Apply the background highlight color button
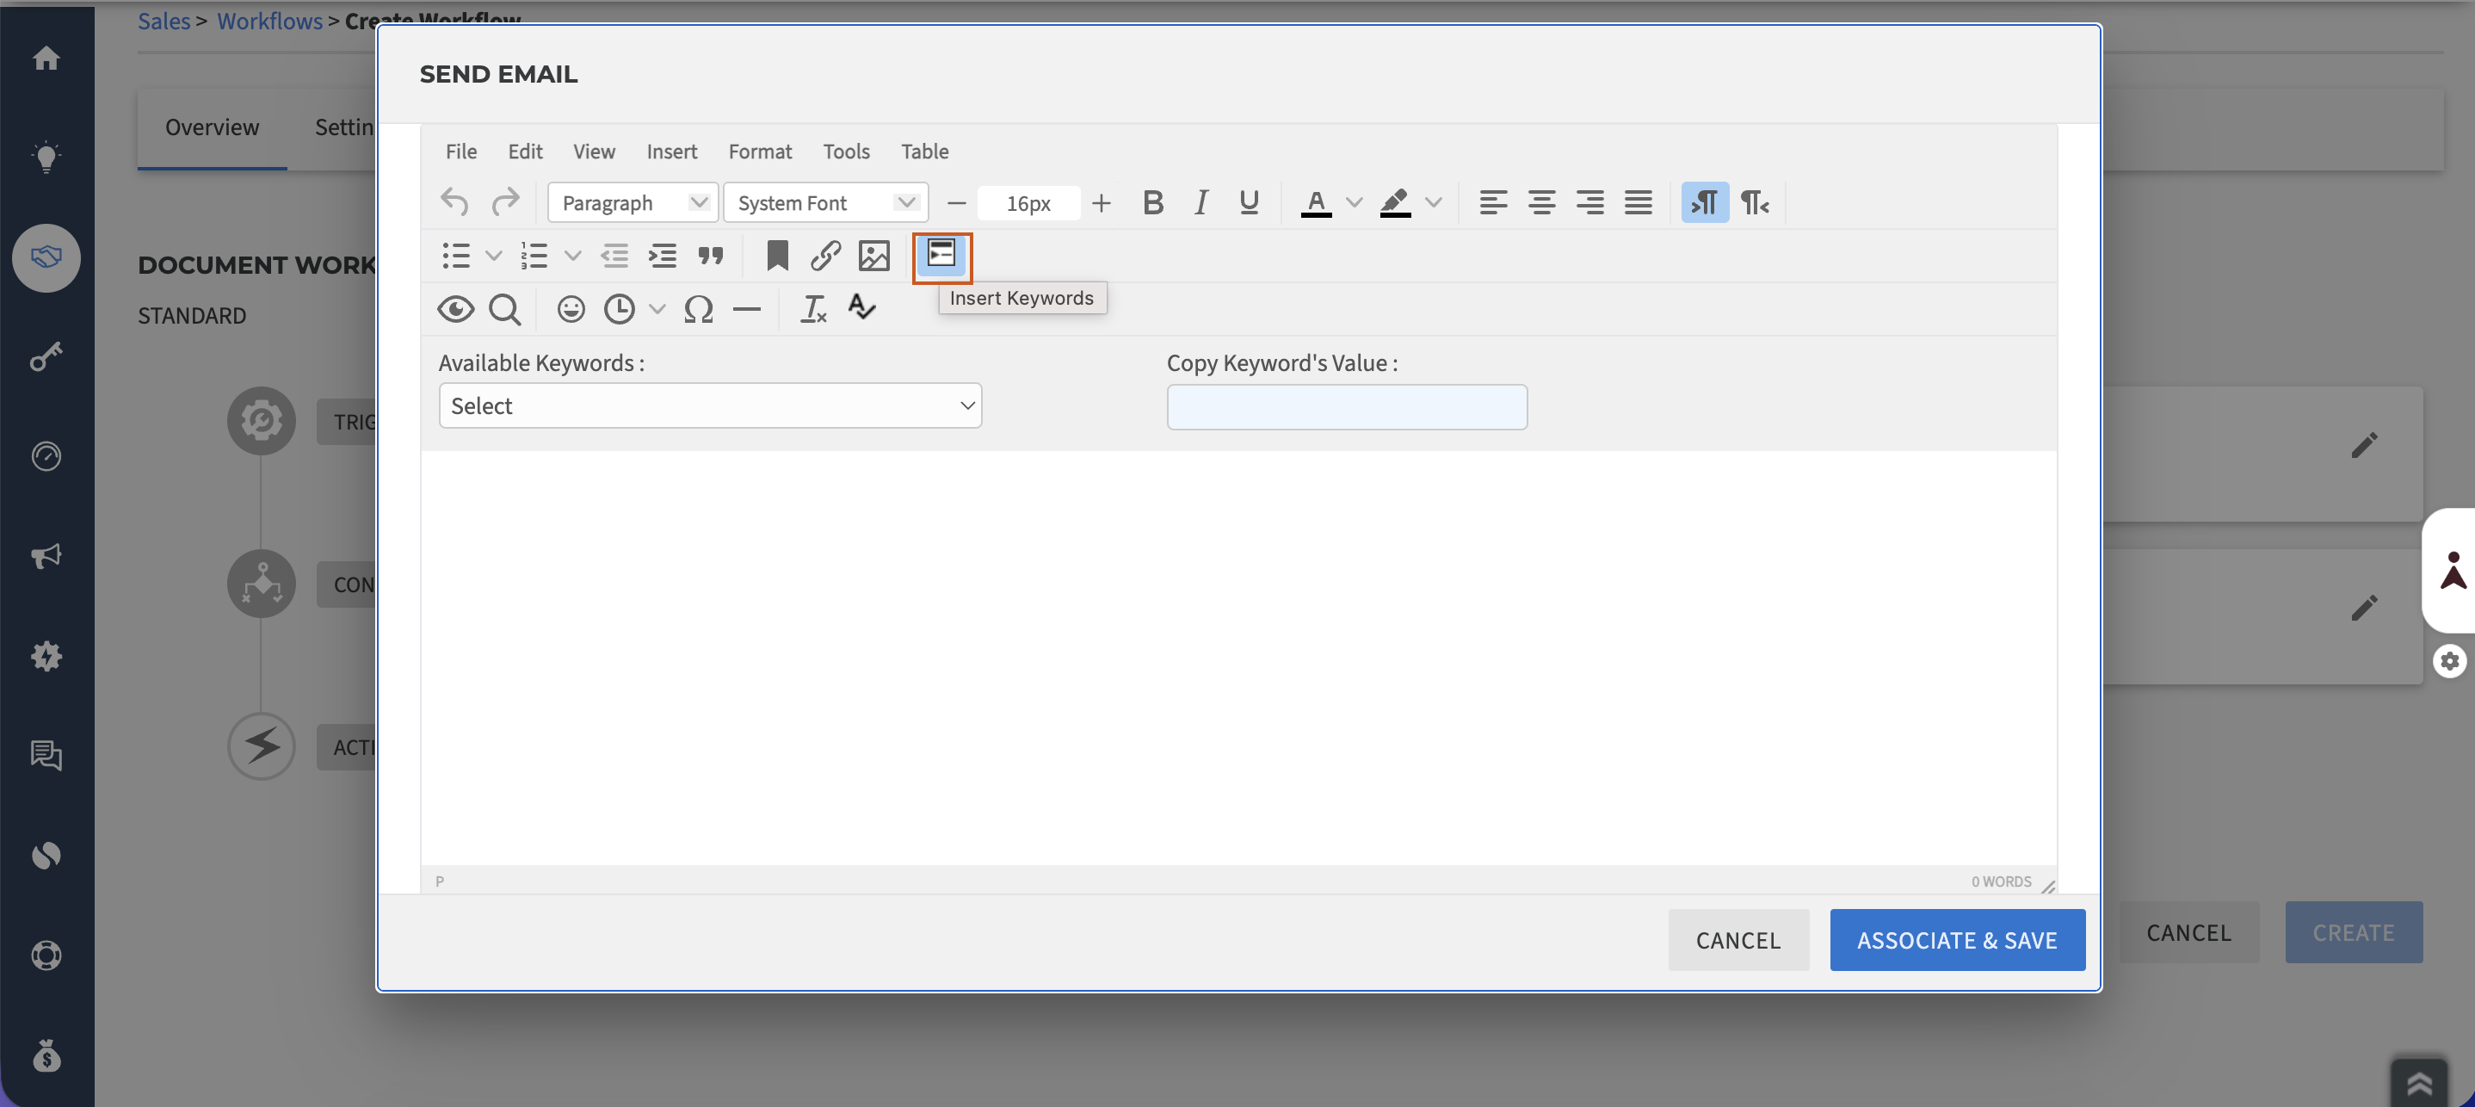 coord(1395,203)
